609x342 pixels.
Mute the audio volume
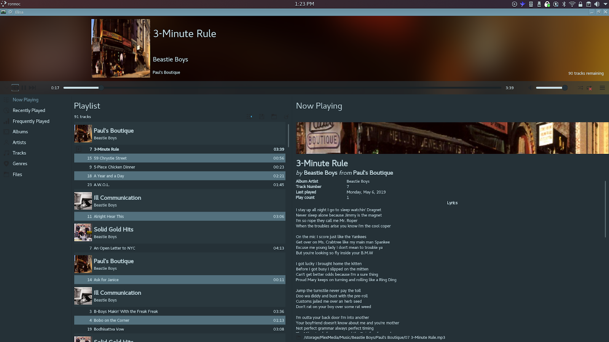click(530, 87)
